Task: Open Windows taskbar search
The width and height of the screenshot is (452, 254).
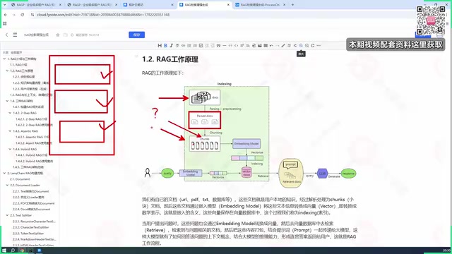Action: pos(13,250)
